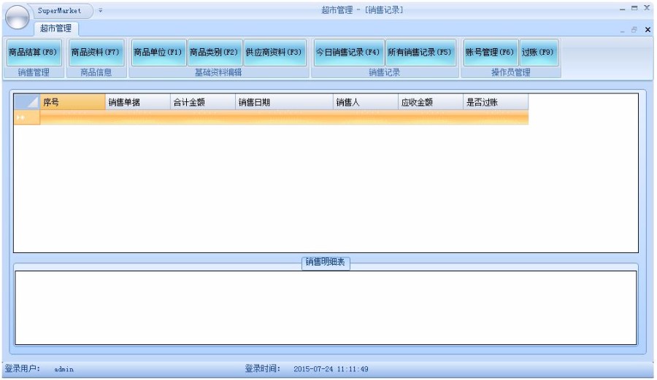657x380 pixels.
Task: Click the login time 2015-07-24 11:11:49
Action: point(331,369)
